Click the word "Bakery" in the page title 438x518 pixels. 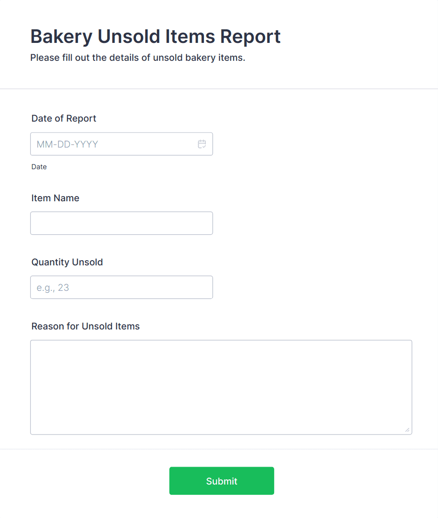tap(61, 36)
